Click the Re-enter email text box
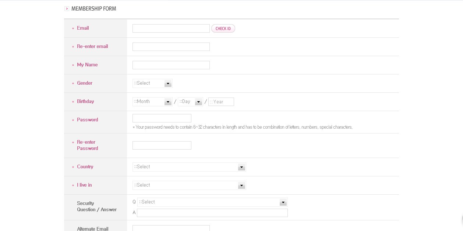Image resolution: width=463 pixels, height=231 pixels. (x=171, y=47)
